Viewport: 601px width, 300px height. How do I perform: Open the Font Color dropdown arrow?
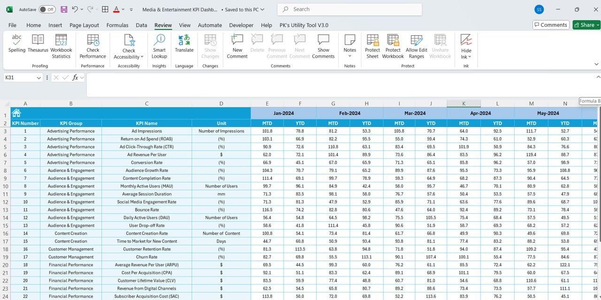123,9
